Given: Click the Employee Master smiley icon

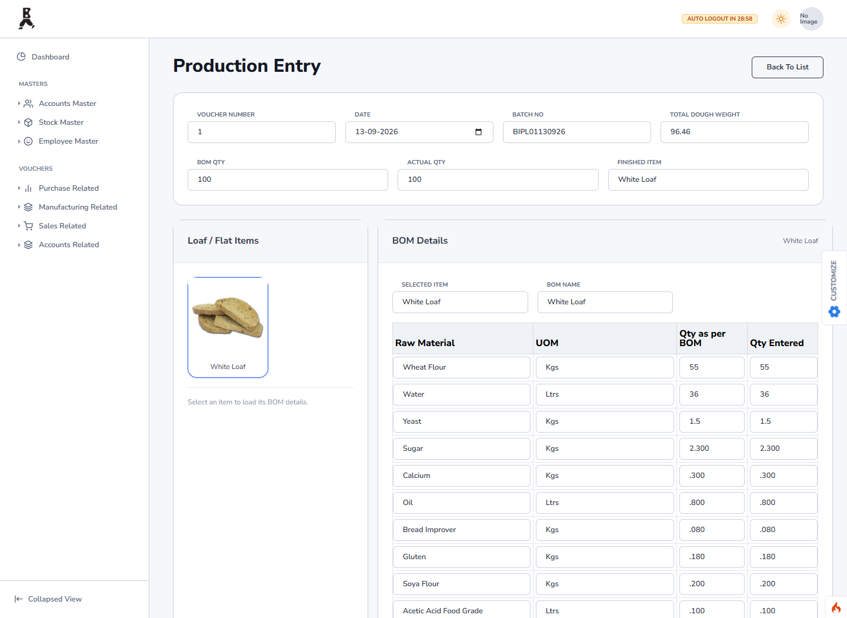Looking at the screenshot, I should (28, 141).
